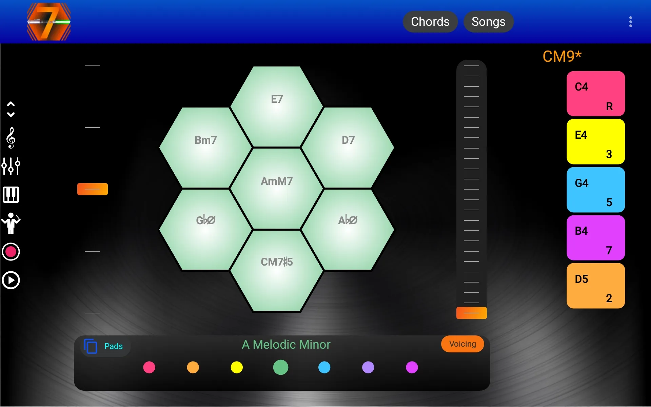
Task: Click the Voicing button
Action: (x=463, y=343)
